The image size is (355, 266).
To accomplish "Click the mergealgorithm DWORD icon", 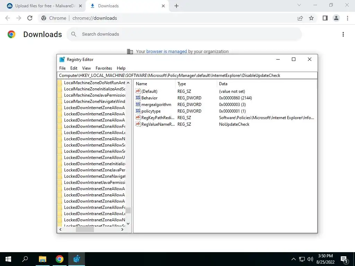I will coord(138,105).
